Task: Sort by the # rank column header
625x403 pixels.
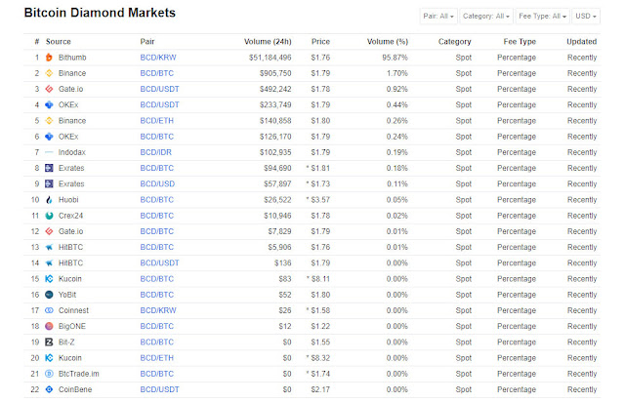Action: 37,41
